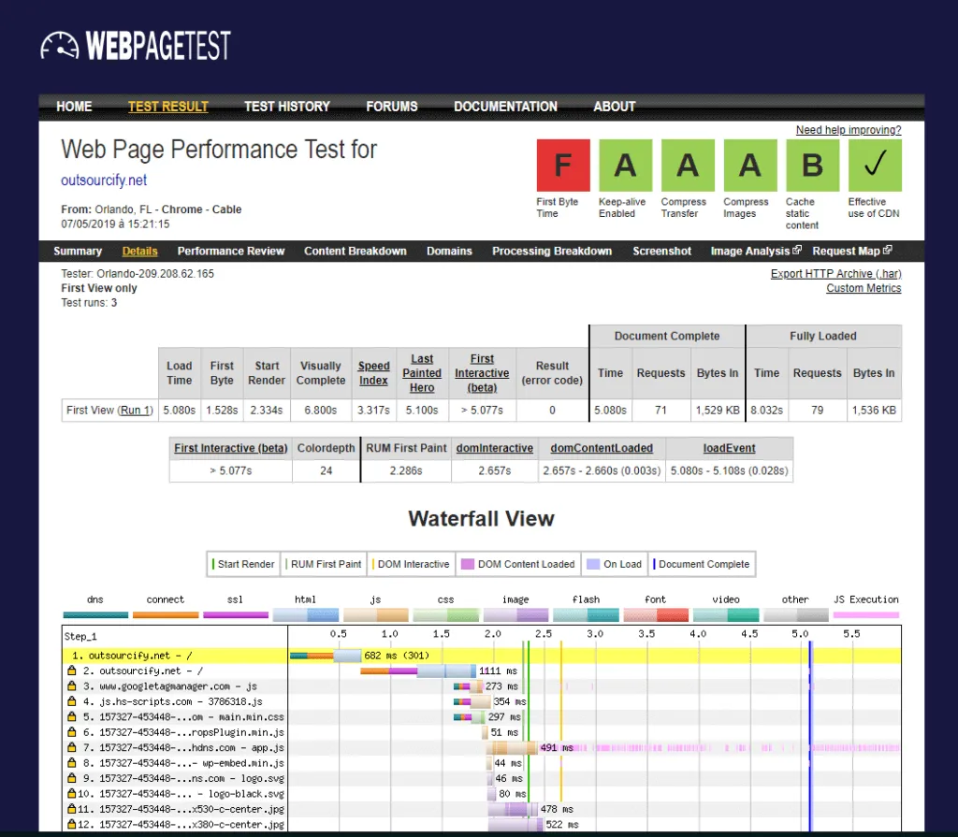Open the HOME menu item
This screenshot has height=837, width=958.
[74, 107]
